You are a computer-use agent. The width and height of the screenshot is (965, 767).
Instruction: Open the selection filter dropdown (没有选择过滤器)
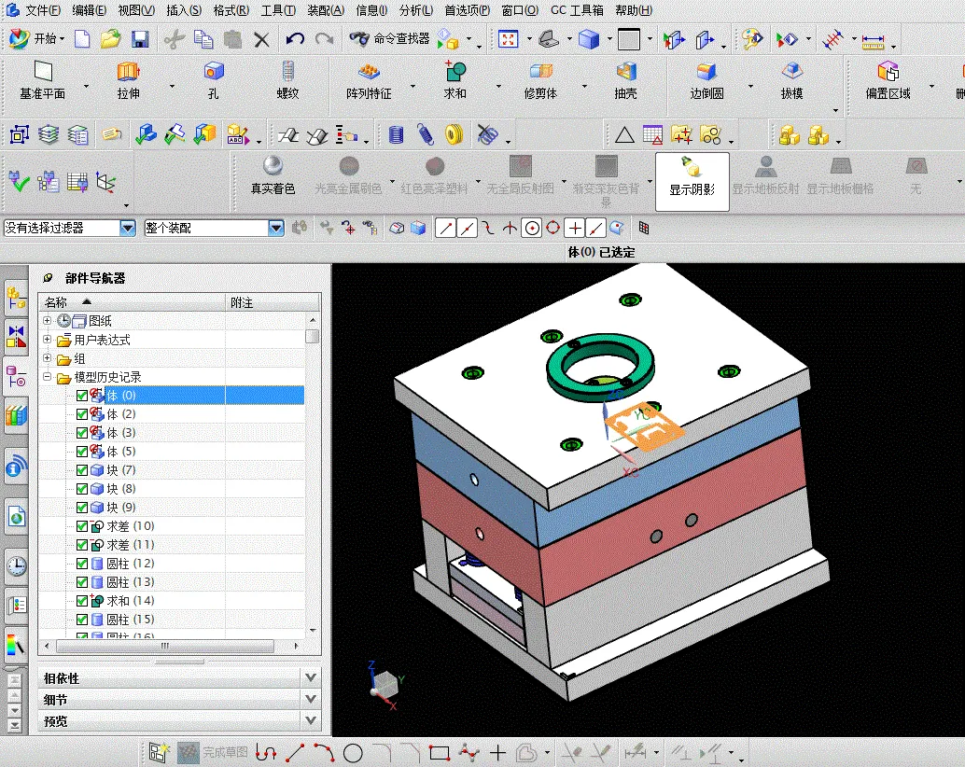[128, 229]
